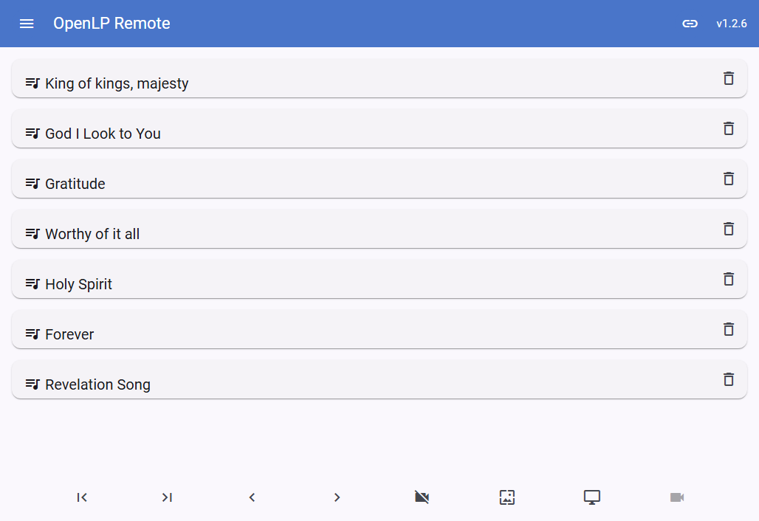Open the hamburger navigation menu
This screenshot has height=521, width=759.
coord(27,24)
